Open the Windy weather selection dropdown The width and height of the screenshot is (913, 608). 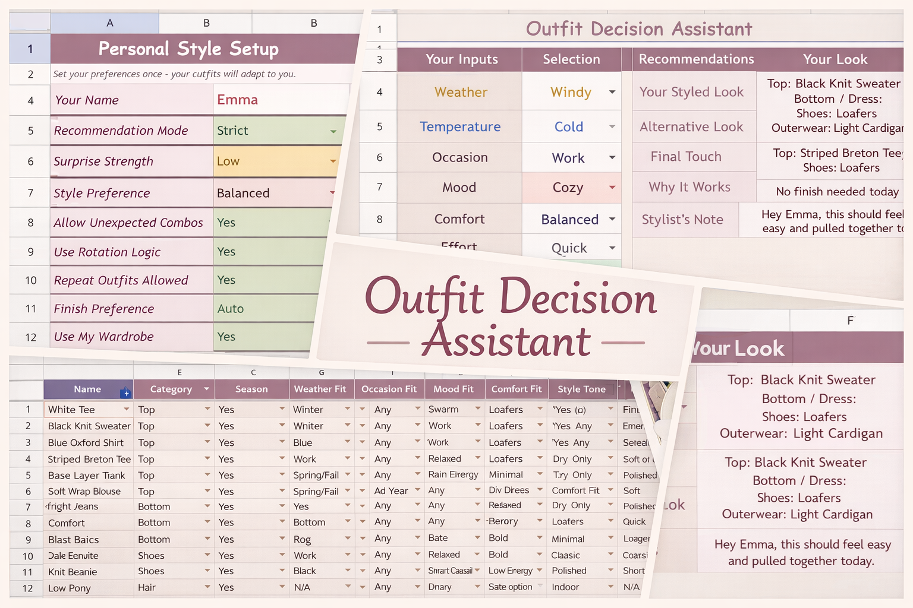click(x=612, y=92)
